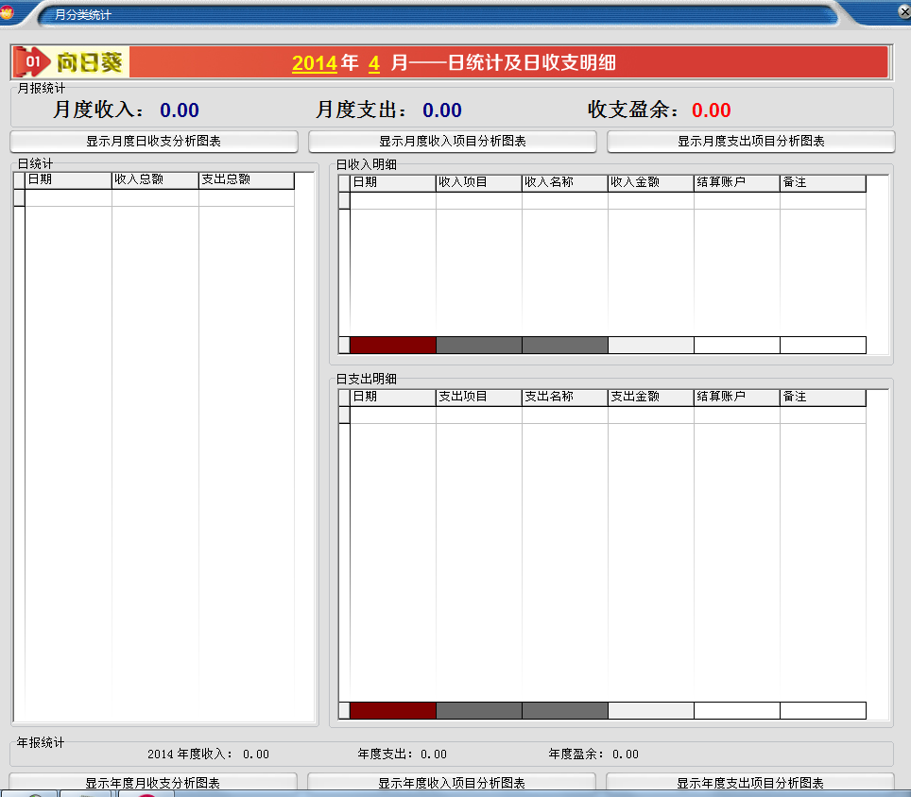Screen dimensions: 911x797
Task: Select the 收入项目 column header
Action: coord(478,182)
